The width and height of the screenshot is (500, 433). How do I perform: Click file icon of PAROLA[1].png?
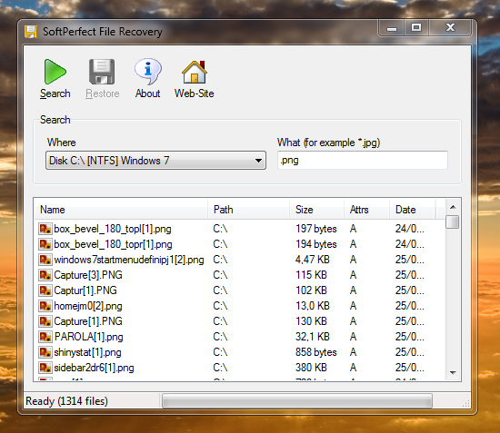coord(45,337)
